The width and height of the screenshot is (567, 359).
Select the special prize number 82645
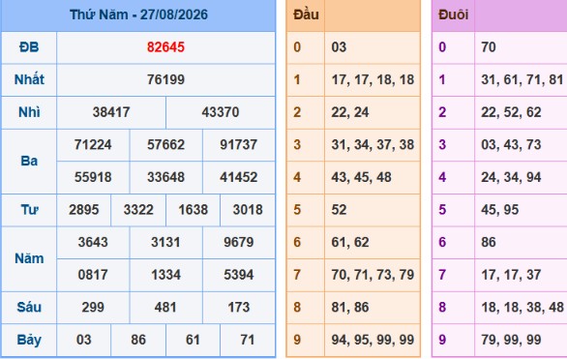(x=165, y=47)
